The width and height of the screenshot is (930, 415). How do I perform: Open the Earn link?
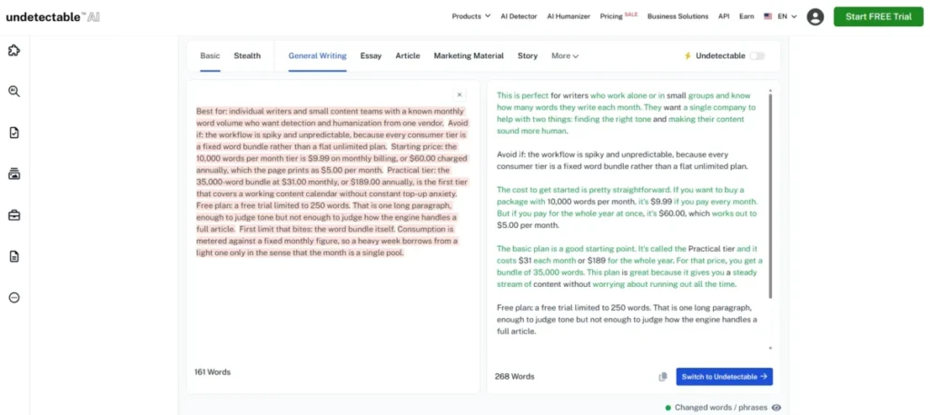tap(747, 16)
